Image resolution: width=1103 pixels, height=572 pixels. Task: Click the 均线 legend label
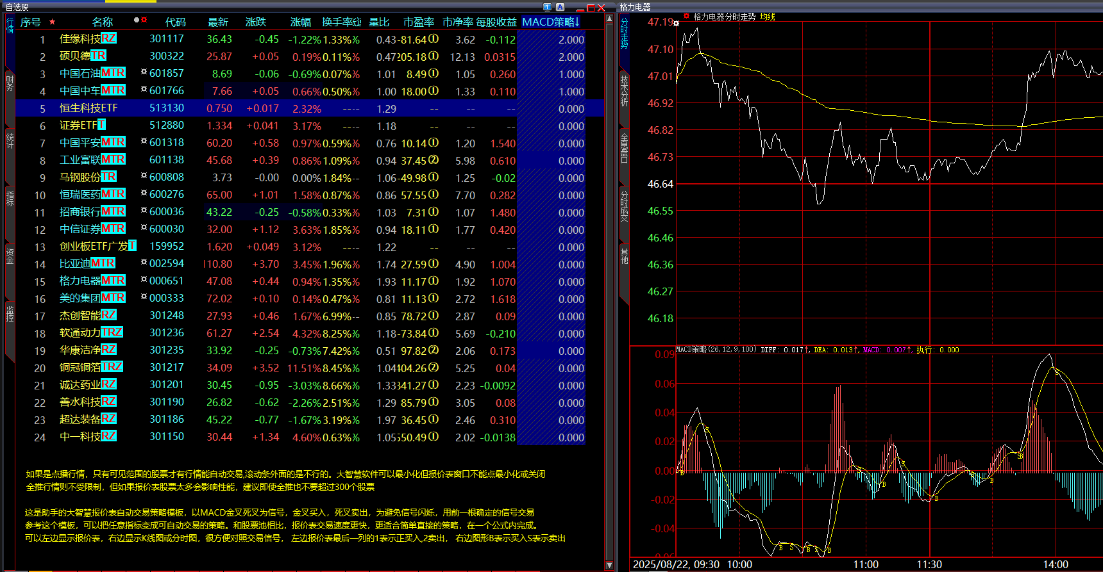click(768, 17)
